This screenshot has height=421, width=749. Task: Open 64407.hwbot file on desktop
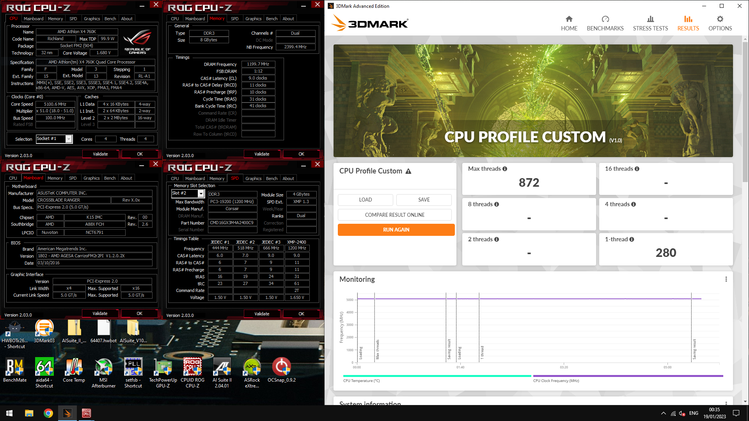(x=103, y=331)
